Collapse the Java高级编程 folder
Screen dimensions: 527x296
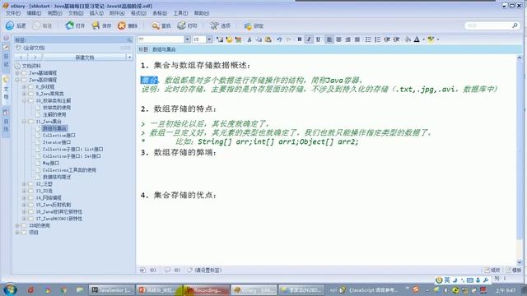17,80
